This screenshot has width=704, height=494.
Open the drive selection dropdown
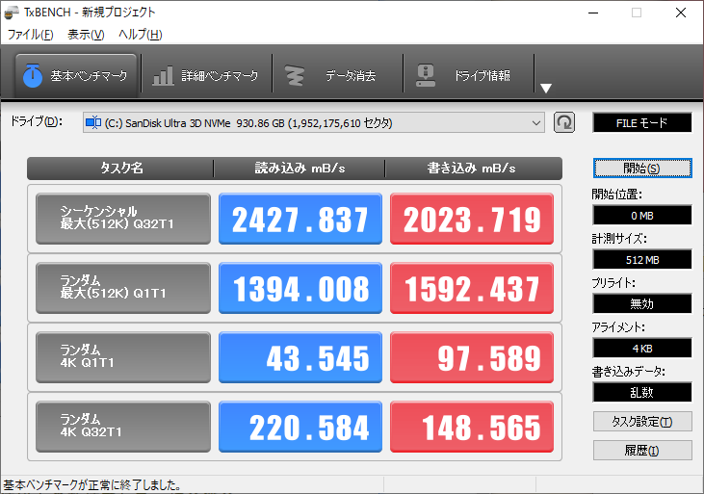click(536, 122)
